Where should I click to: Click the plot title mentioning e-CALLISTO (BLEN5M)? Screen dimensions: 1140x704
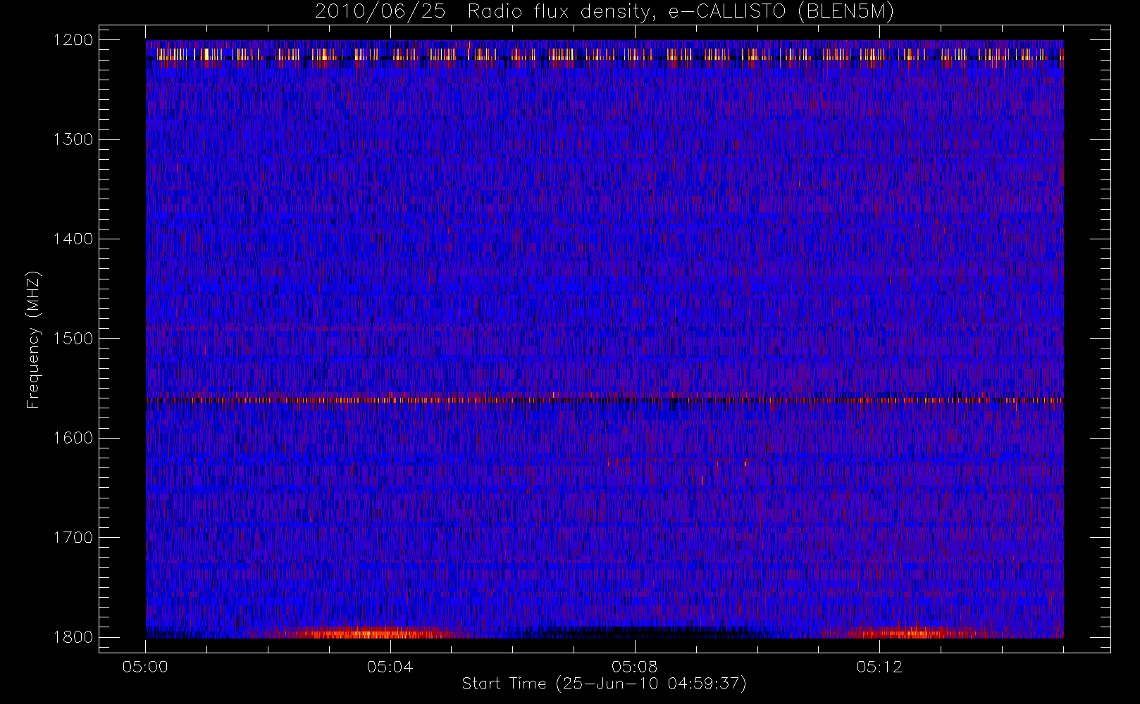605,12
